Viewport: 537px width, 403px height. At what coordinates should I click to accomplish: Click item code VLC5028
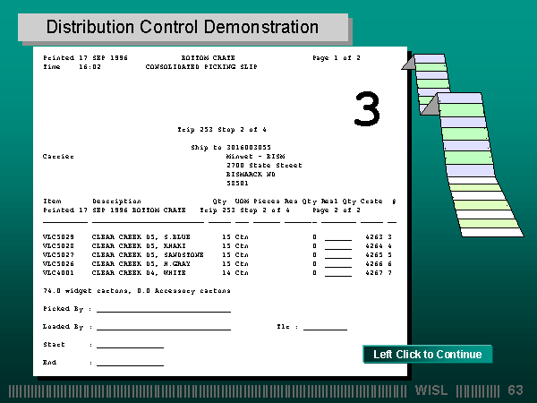click(x=58, y=245)
